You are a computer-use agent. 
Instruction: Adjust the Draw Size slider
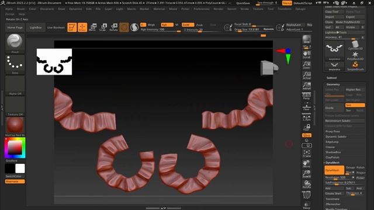coord(248,29)
